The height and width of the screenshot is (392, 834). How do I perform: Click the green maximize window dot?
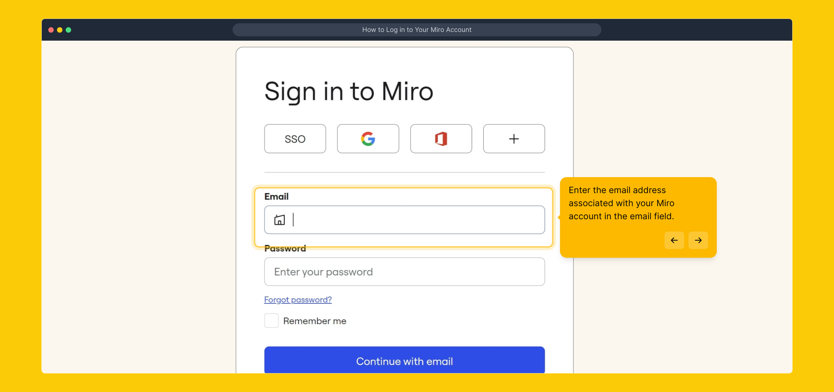[x=69, y=30]
